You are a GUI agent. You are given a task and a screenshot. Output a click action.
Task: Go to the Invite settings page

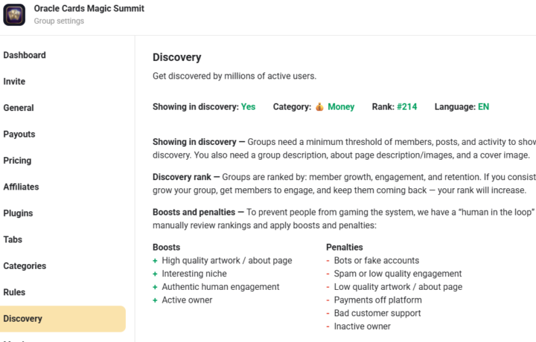(x=14, y=82)
